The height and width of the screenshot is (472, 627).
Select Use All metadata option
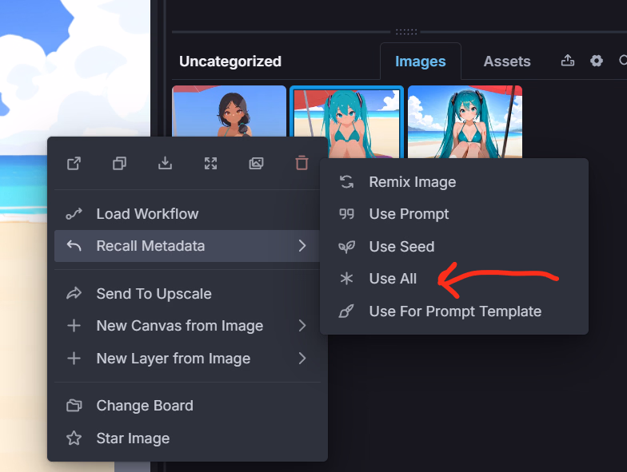click(454, 279)
